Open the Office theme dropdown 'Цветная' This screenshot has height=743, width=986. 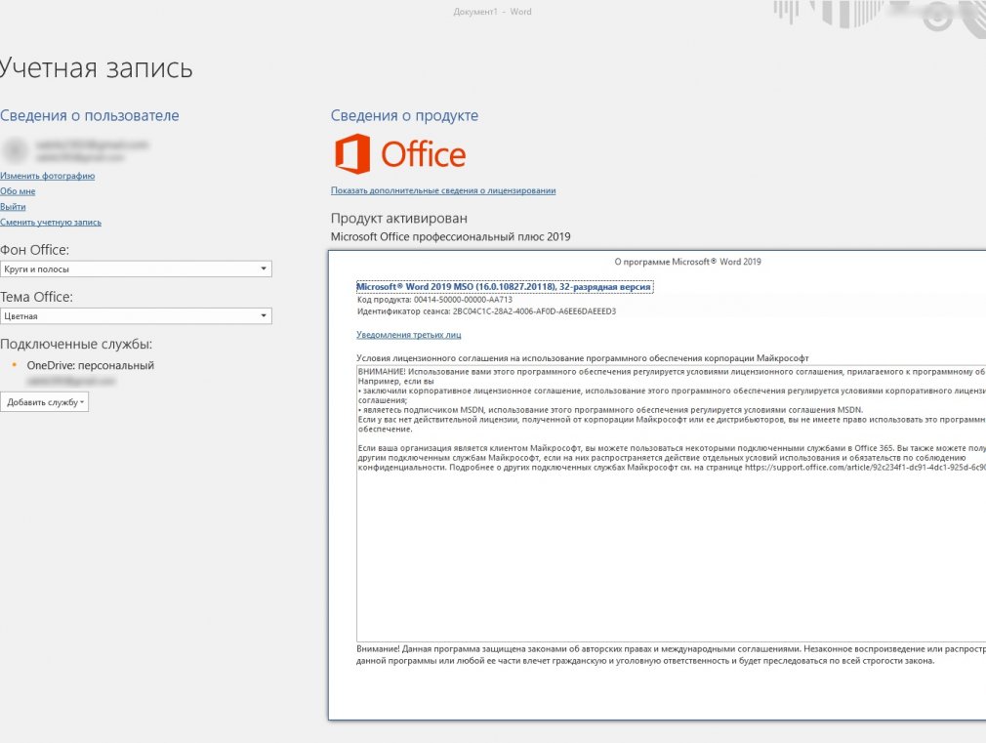(x=136, y=315)
